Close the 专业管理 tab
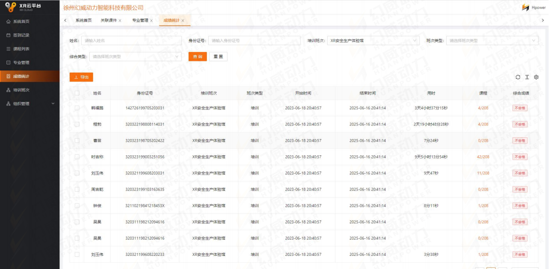The image size is (549, 269). 151,21
